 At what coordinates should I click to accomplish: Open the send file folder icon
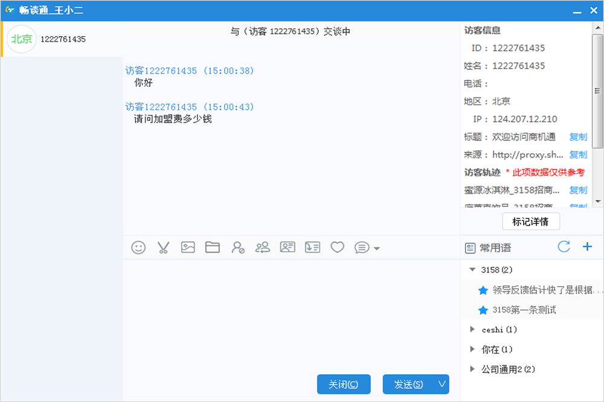[x=213, y=247]
